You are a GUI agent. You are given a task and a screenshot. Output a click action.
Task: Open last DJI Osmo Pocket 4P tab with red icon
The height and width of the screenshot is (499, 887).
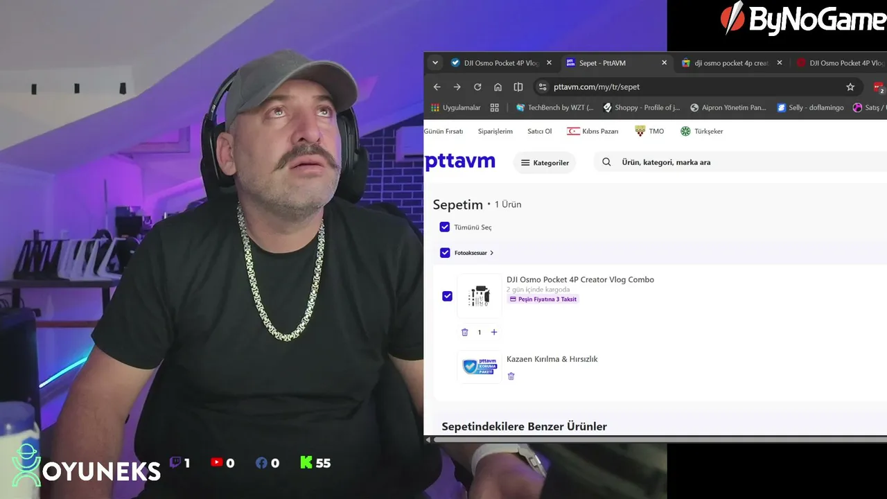pyautogui.click(x=839, y=62)
